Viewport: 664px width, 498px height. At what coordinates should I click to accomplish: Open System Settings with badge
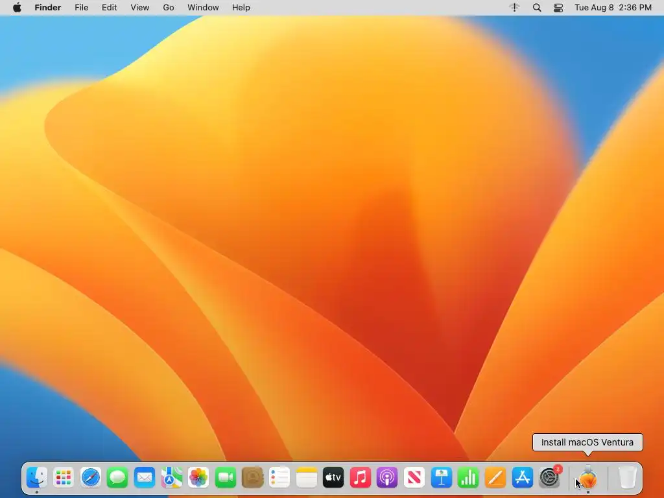click(x=549, y=478)
